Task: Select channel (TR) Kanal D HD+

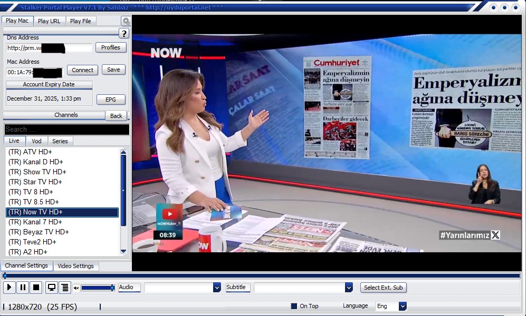Action: click(x=62, y=162)
